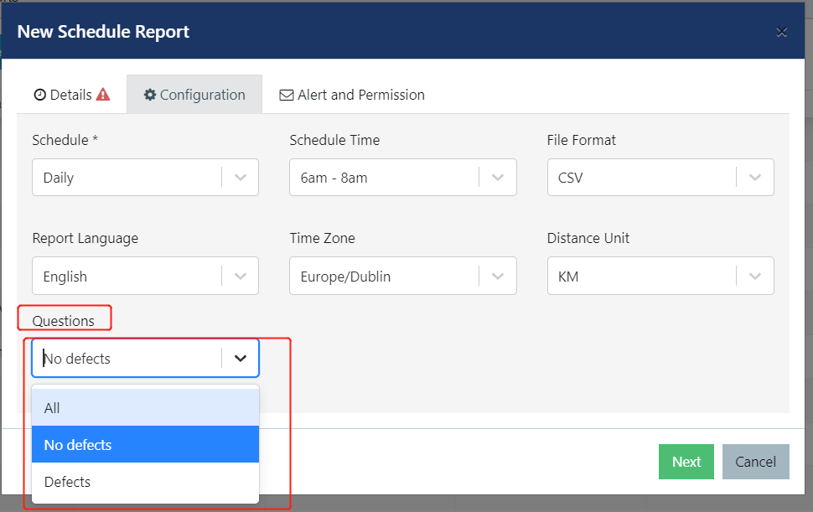Click the Time Zone label
The width and height of the screenshot is (813, 512).
[322, 238]
